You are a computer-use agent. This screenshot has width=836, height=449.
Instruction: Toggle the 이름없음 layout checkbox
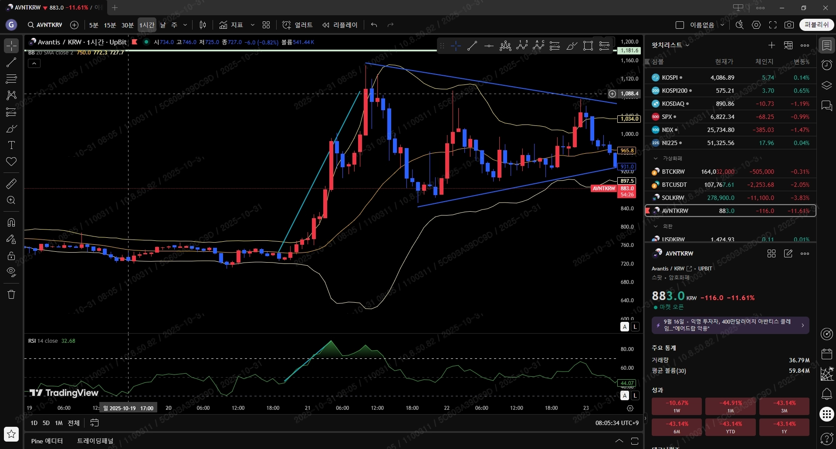(x=680, y=25)
